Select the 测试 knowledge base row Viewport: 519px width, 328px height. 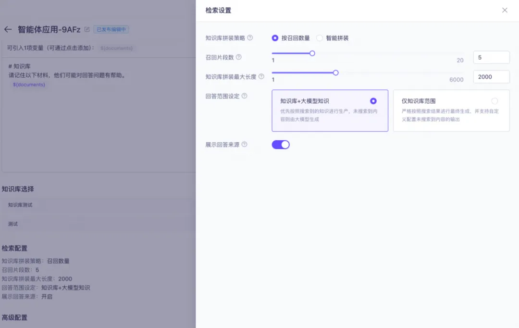[x=98, y=224]
